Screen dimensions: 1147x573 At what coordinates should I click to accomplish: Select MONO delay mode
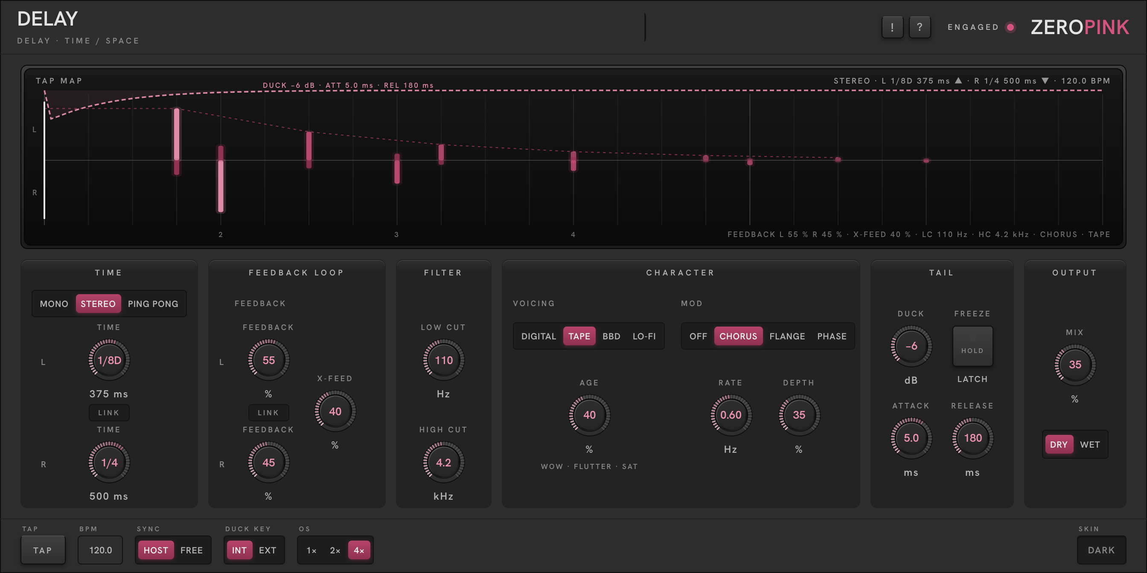point(54,304)
